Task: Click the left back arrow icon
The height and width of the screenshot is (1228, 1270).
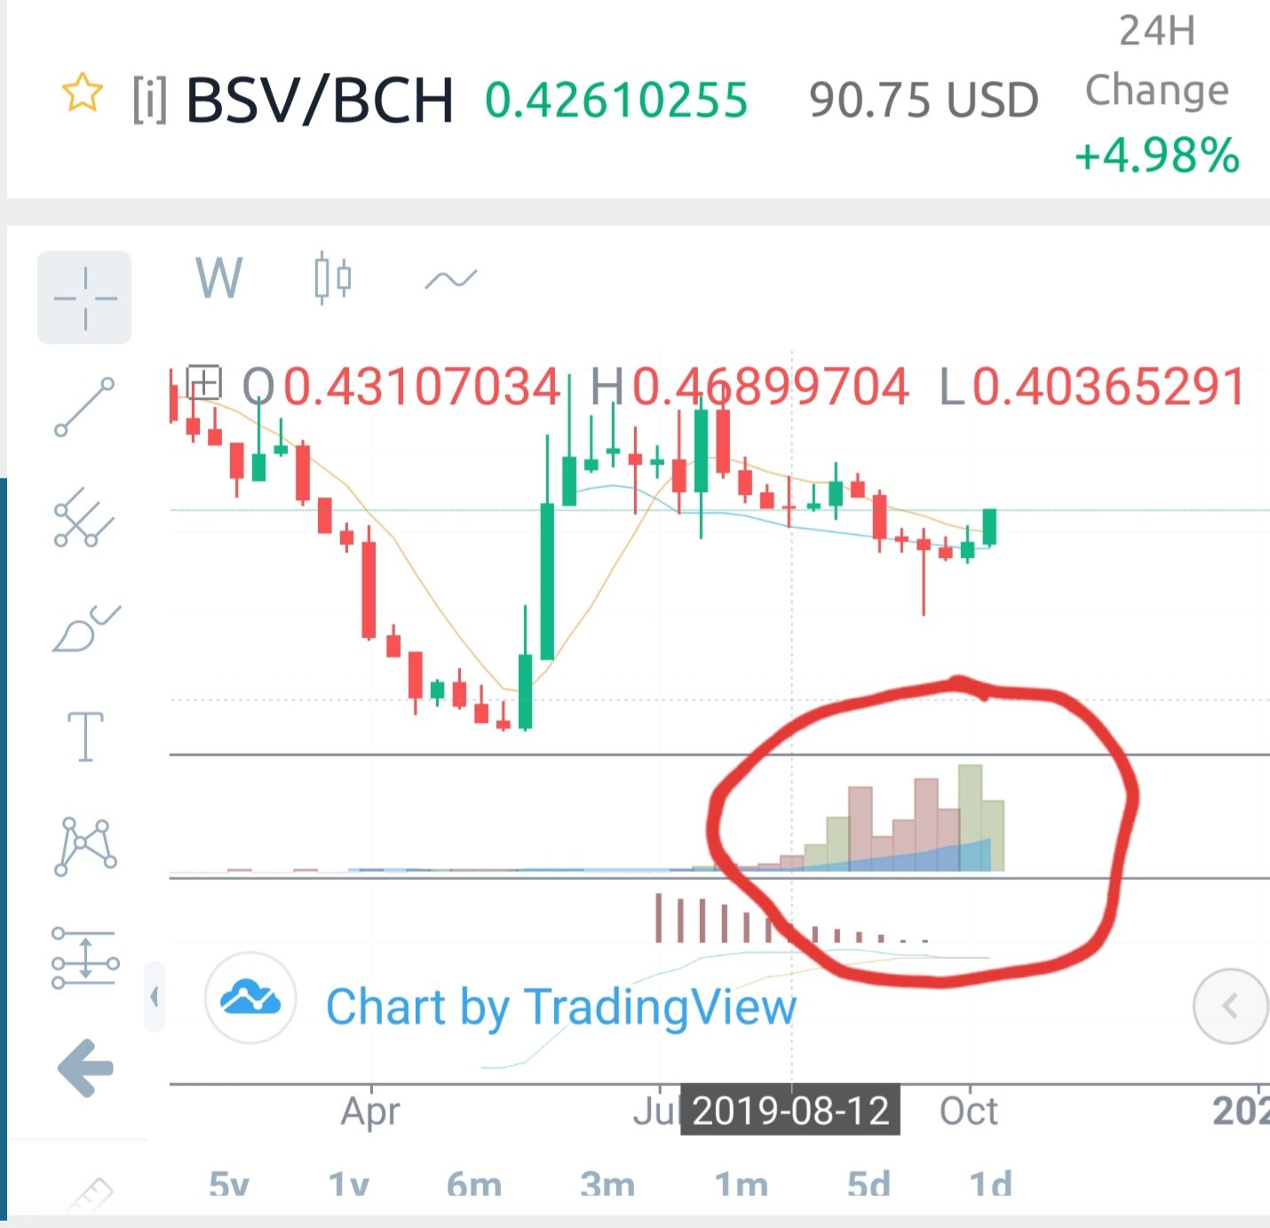Action: tap(85, 1067)
